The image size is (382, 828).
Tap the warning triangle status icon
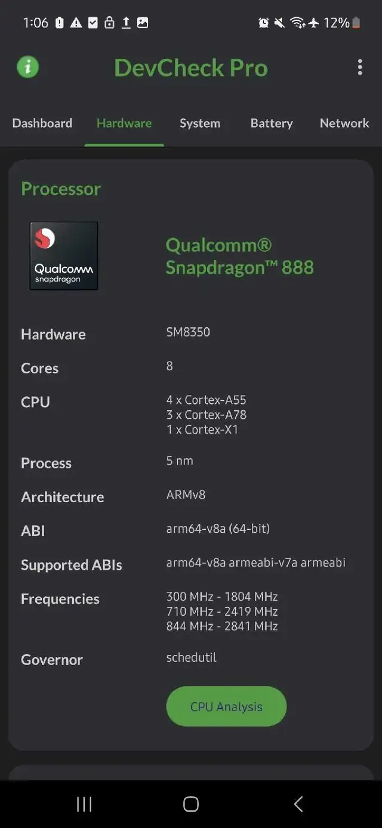coord(76,23)
